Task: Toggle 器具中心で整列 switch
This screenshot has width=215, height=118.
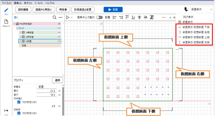Action: click(x=99, y=17)
